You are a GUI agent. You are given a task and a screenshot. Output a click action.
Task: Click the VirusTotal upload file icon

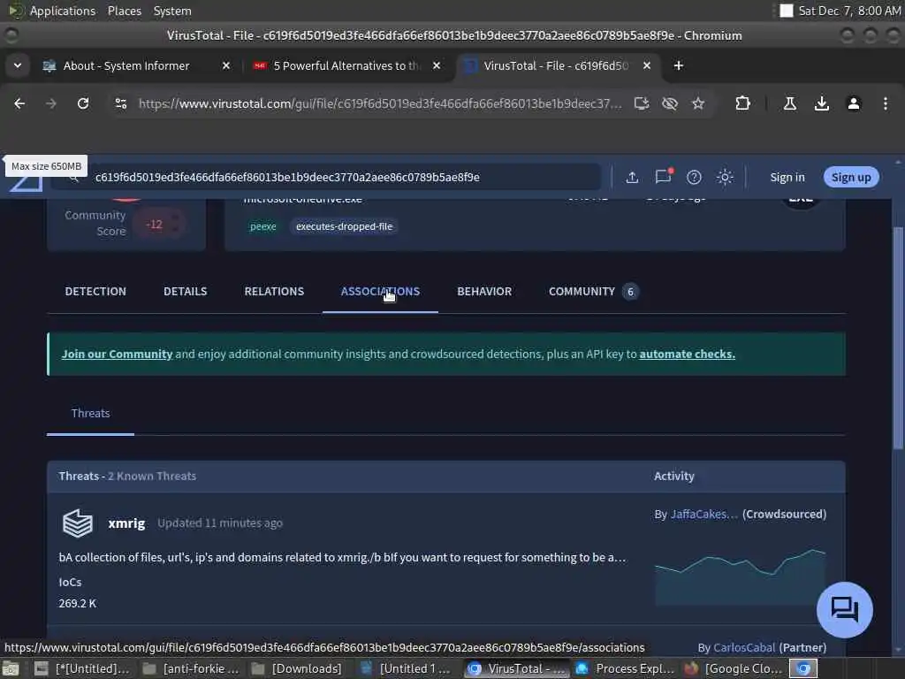[632, 177]
